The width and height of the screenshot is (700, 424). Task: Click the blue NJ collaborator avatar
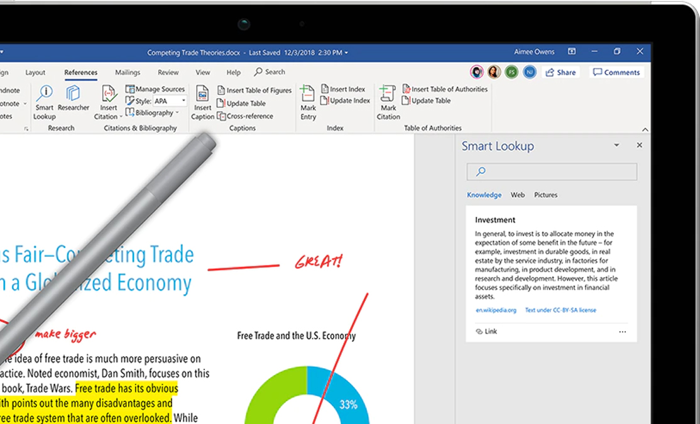coord(530,72)
